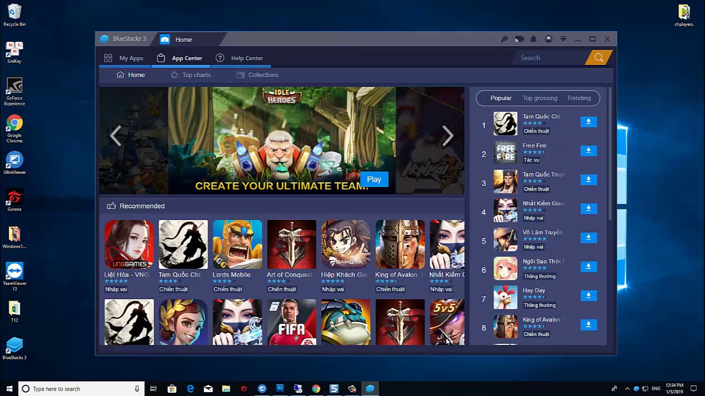Click taskbar Type here to search box
Viewport: 705px width, 396px height.
pyautogui.click(x=82, y=389)
